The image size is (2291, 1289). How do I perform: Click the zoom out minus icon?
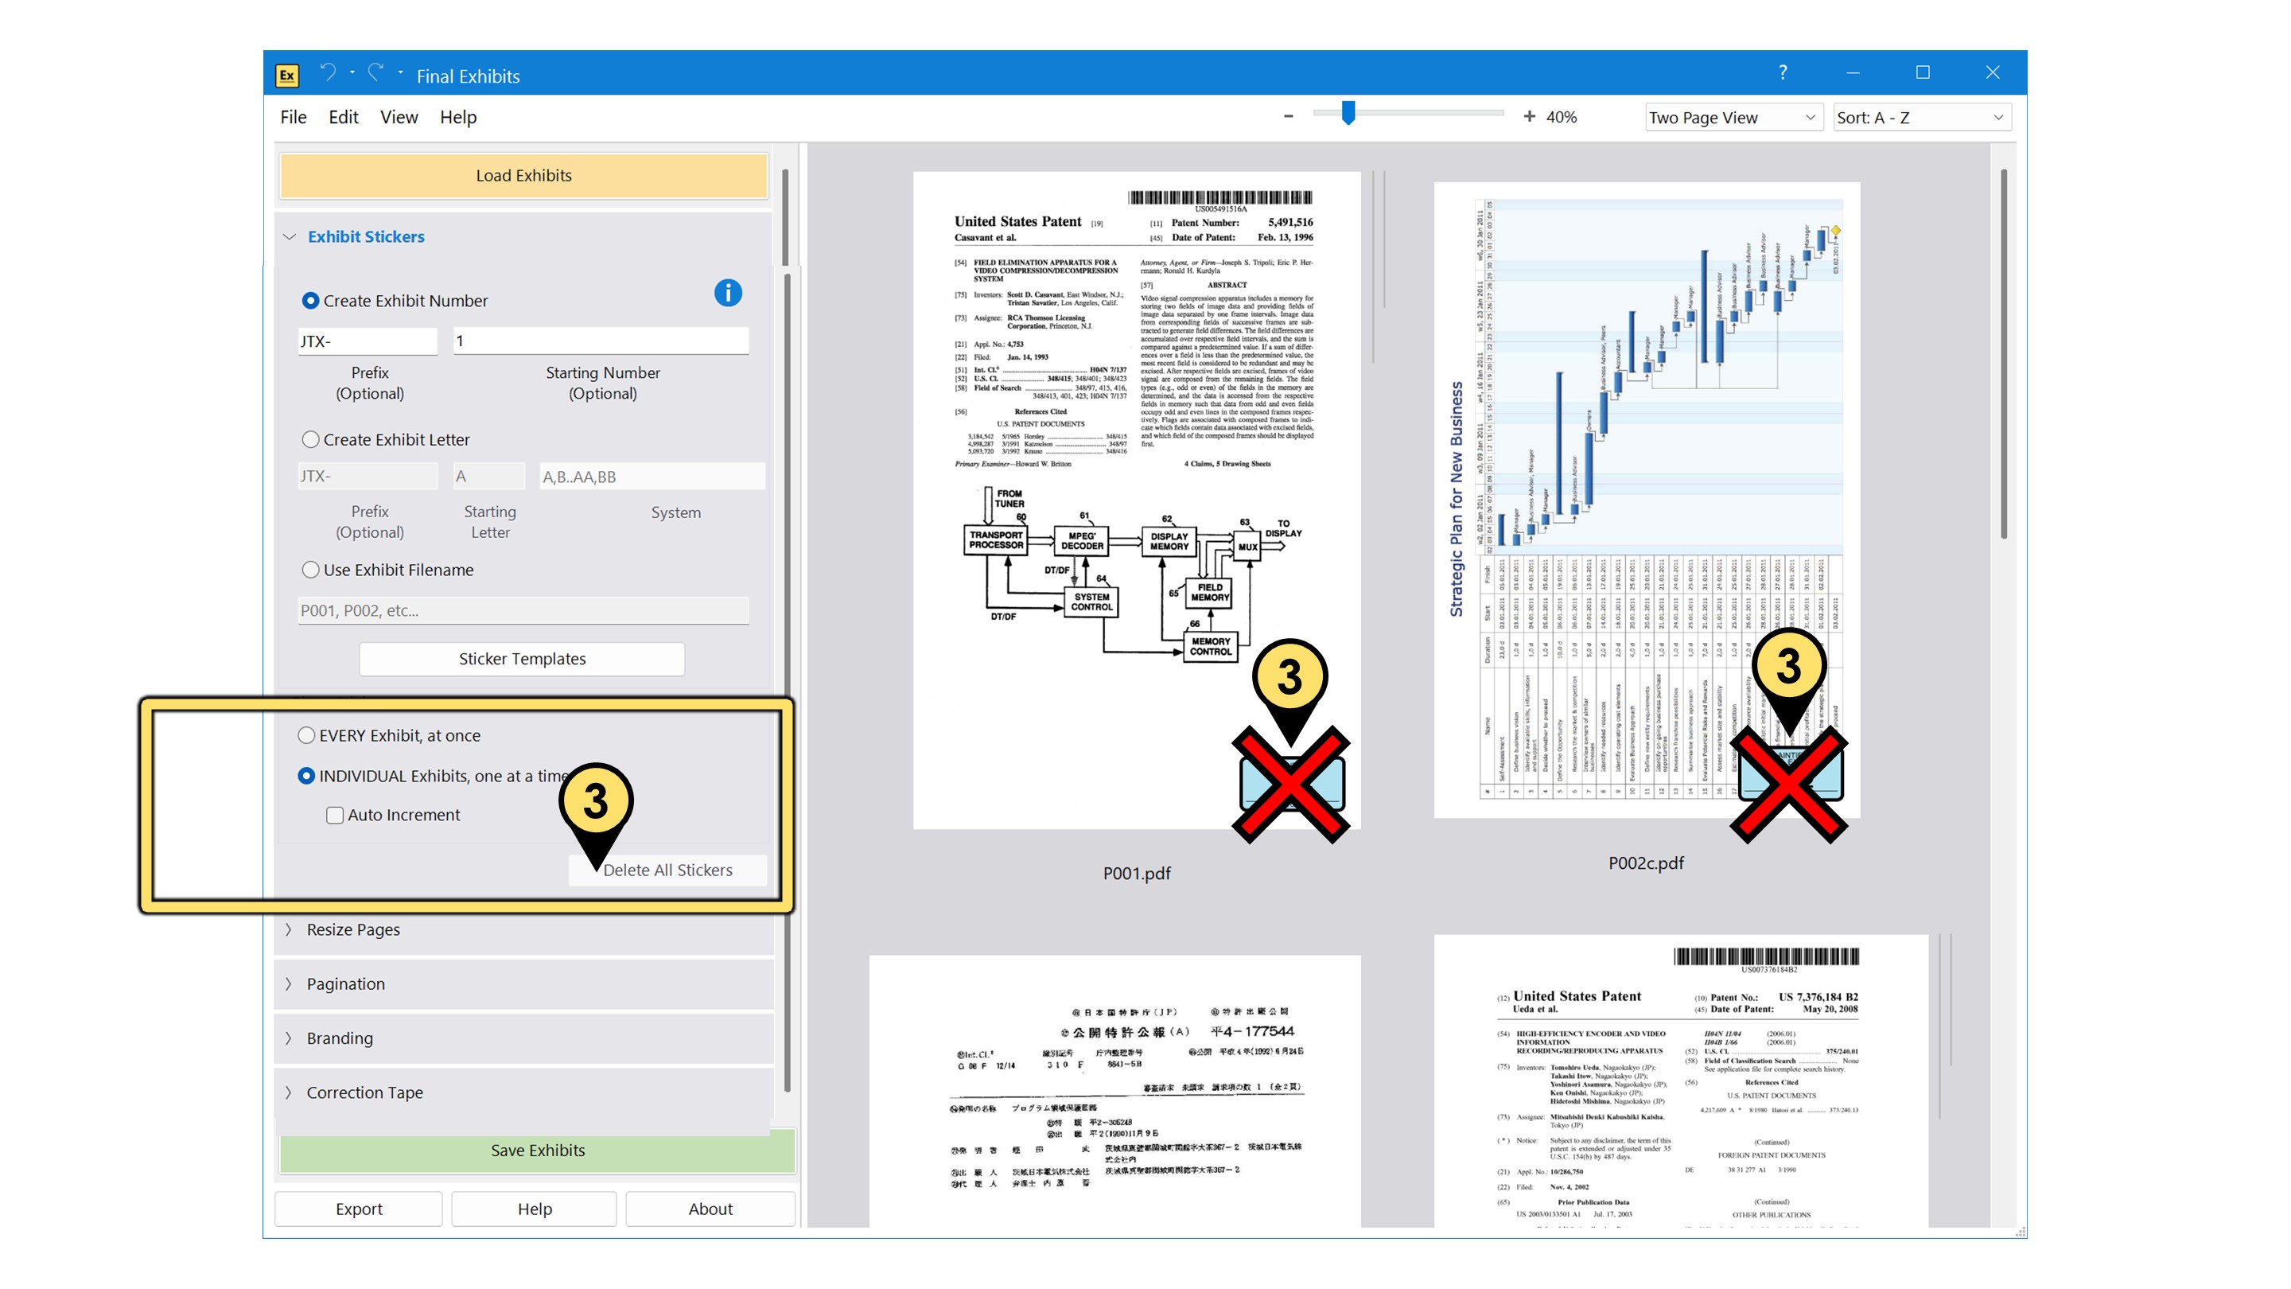(x=1288, y=116)
